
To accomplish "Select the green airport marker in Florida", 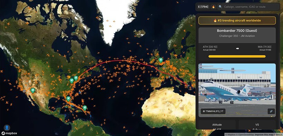I will (68, 99).
